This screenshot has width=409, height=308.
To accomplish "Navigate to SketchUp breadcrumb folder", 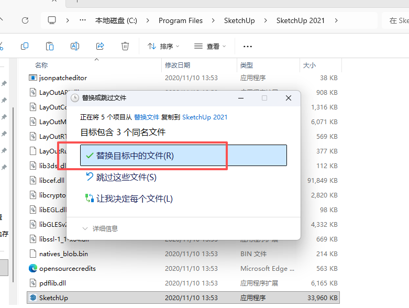I will click(x=239, y=20).
